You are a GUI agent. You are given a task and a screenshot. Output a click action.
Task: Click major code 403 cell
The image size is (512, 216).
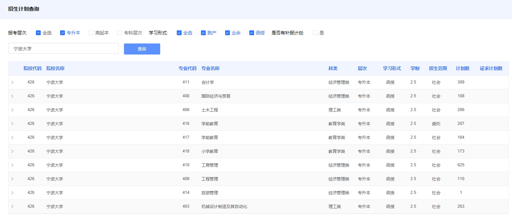(x=186, y=206)
